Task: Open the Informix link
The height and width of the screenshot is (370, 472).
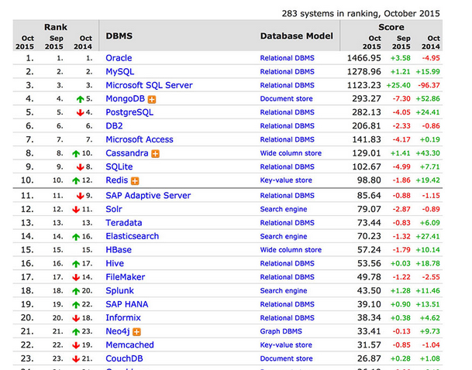Action: click(123, 318)
